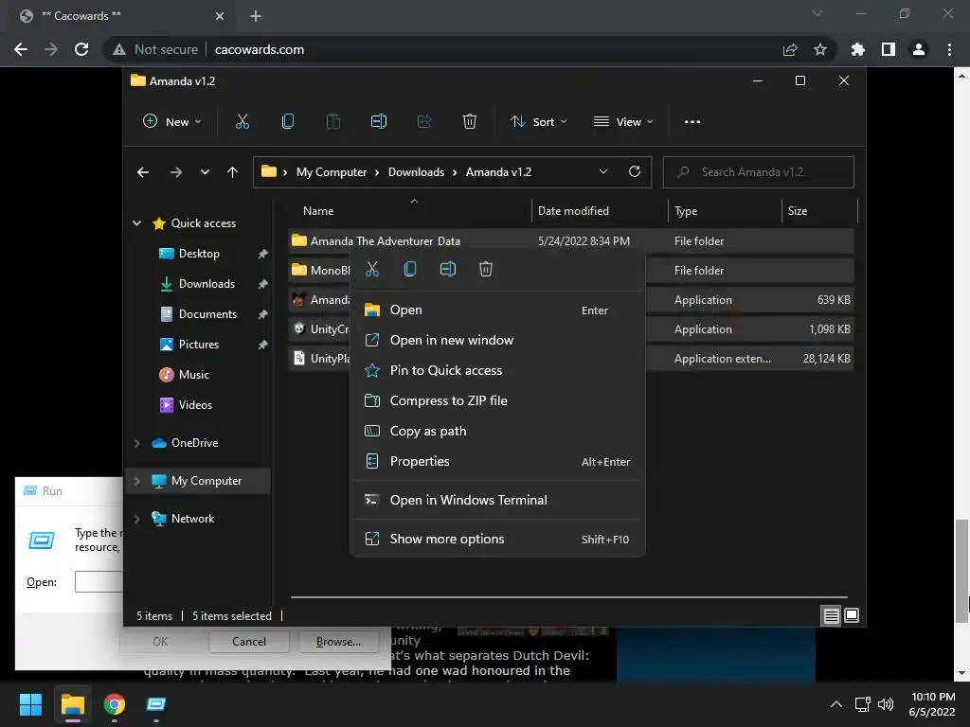This screenshot has height=727, width=970.
Task: Open Chrome profile avatar
Action: [x=919, y=49]
